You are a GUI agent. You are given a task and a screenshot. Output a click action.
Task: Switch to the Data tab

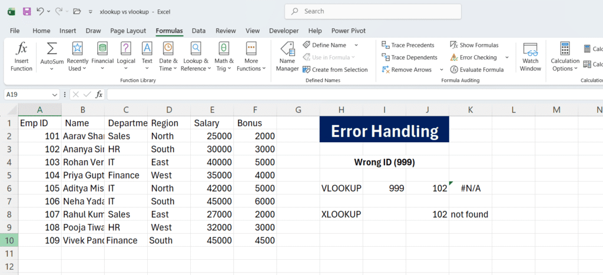pyautogui.click(x=199, y=31)
